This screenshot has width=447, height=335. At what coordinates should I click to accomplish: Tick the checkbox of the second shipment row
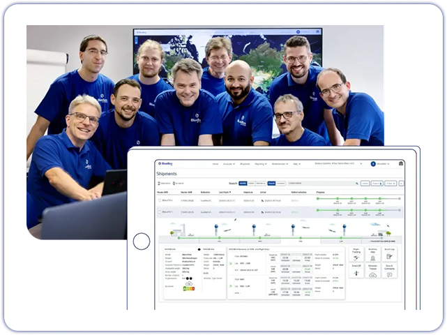(x=159, y=211)
